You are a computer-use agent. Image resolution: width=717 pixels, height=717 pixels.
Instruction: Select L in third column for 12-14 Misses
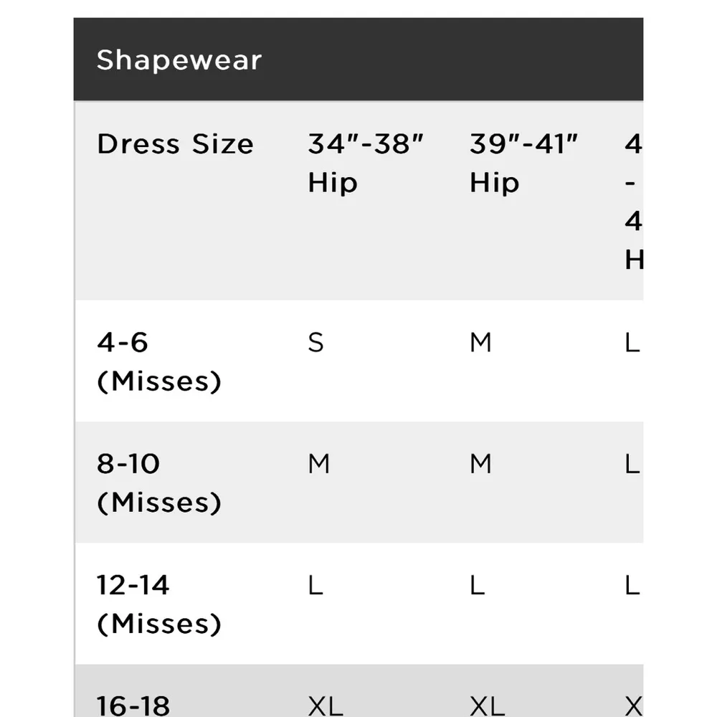click(632, 587)
